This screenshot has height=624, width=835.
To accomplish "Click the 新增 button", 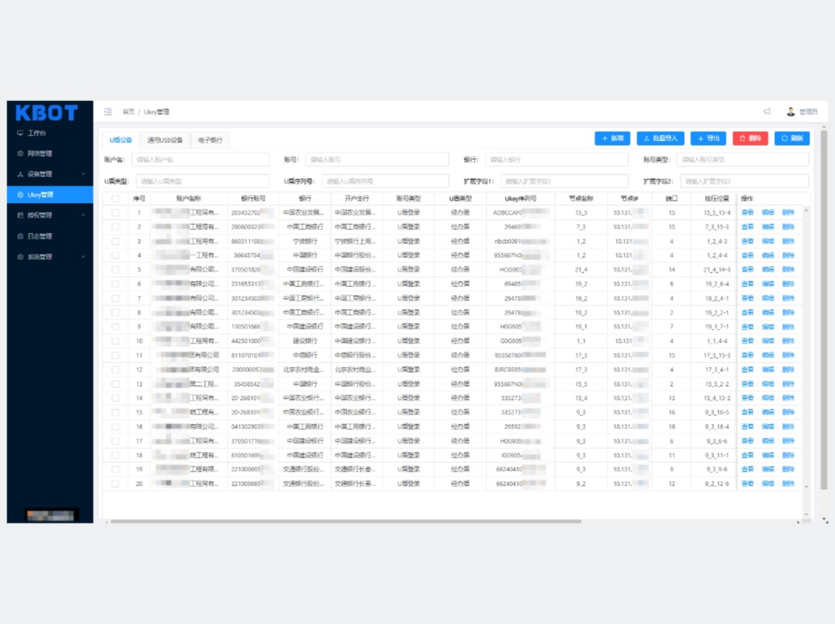I will [x=612, y=138].
